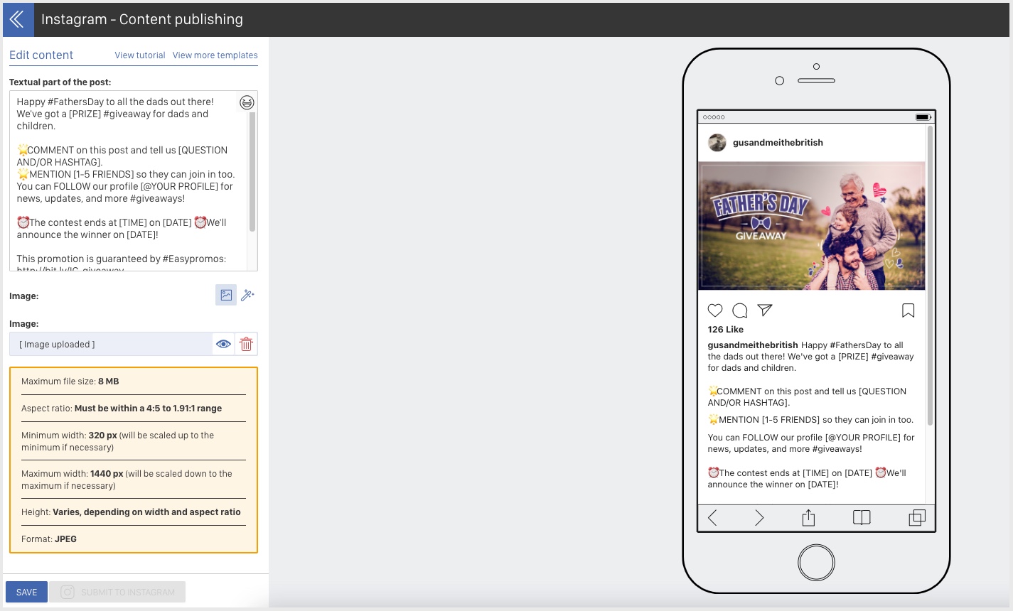The width and height of the screenshot is (1013, 611).
Task: Click the 'Aspect ratio' requirement line
Action: point(122,409)
